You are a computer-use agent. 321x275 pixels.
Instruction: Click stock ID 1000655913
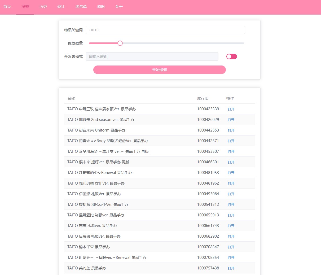[x=208, y=215]
